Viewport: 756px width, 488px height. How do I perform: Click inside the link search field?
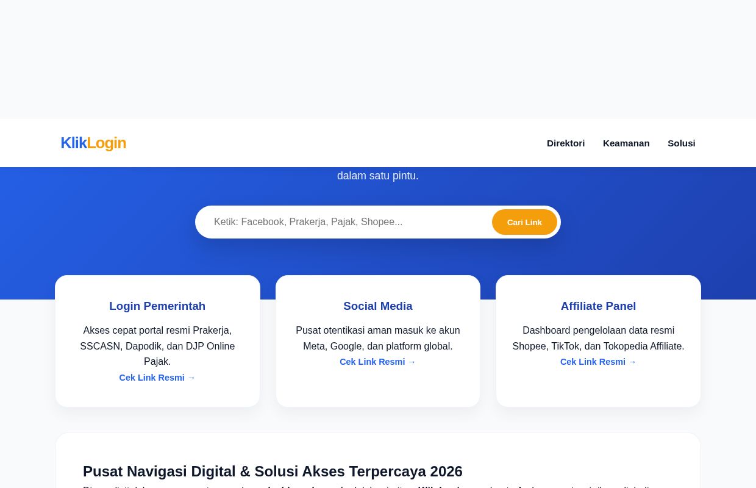click(x=348, y=221)
